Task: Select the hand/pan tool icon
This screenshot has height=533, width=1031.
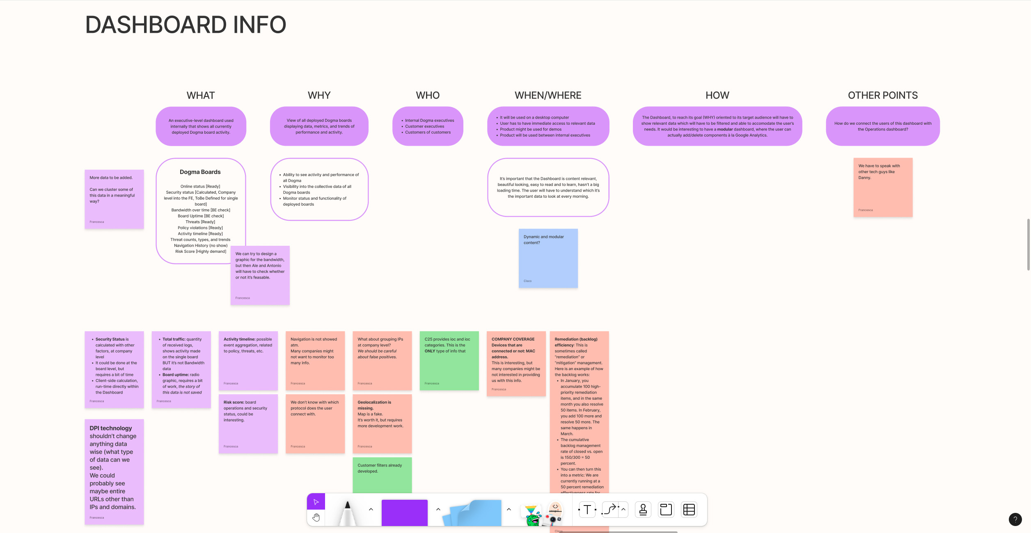Action: tap(316, 517)
